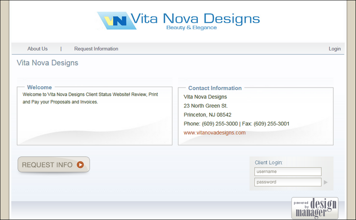The width and height of the screenshot is (356, 220).
Task: Select the Vita Nova Designs page heading
Action: point(48,63)
